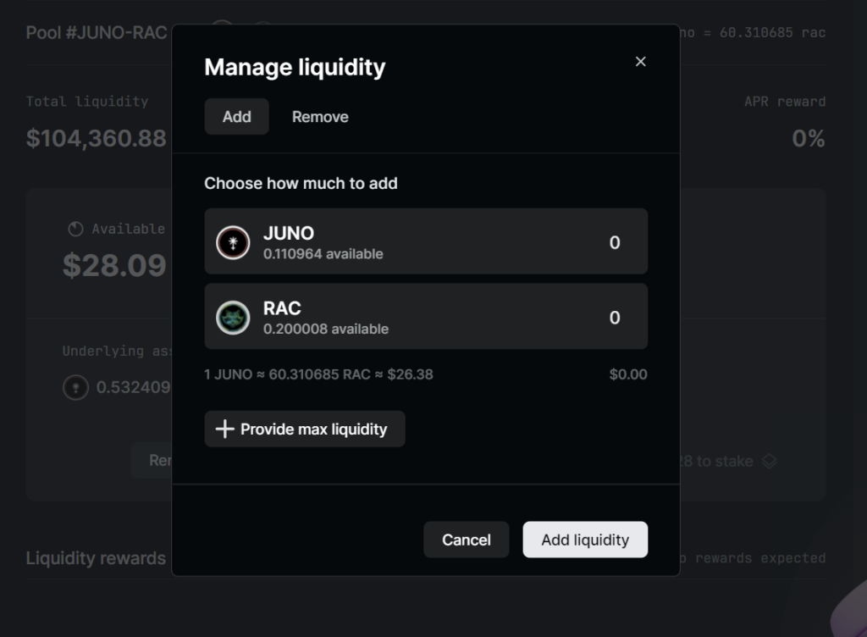Viewport: 867px width, 637px height.
Task: Click the 1 JUNO exchange rate line
Action: [x=318, y=374]
